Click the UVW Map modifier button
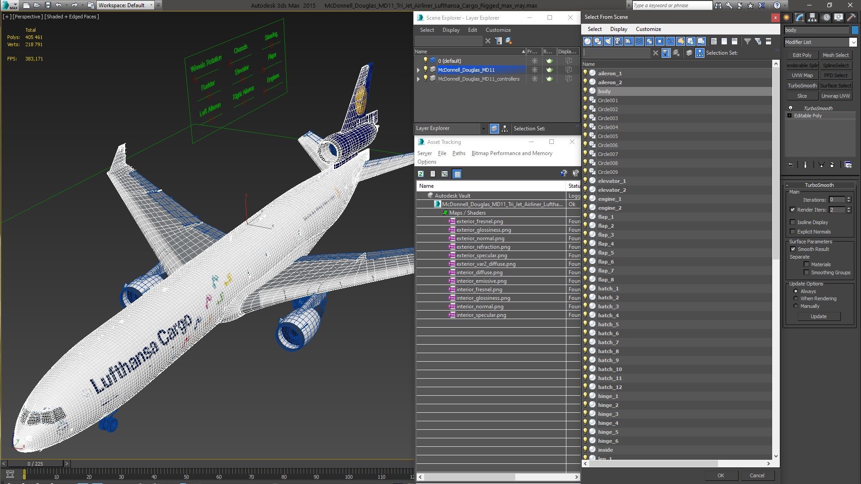Screen dimensions: 861x484 [x=802, y=75]
